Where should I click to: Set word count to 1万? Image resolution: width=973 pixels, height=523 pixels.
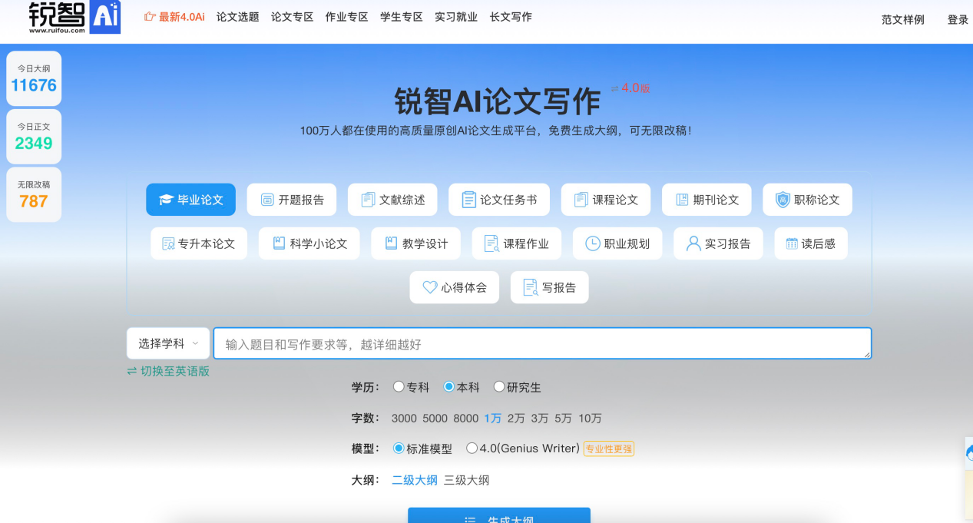(492, 419)
